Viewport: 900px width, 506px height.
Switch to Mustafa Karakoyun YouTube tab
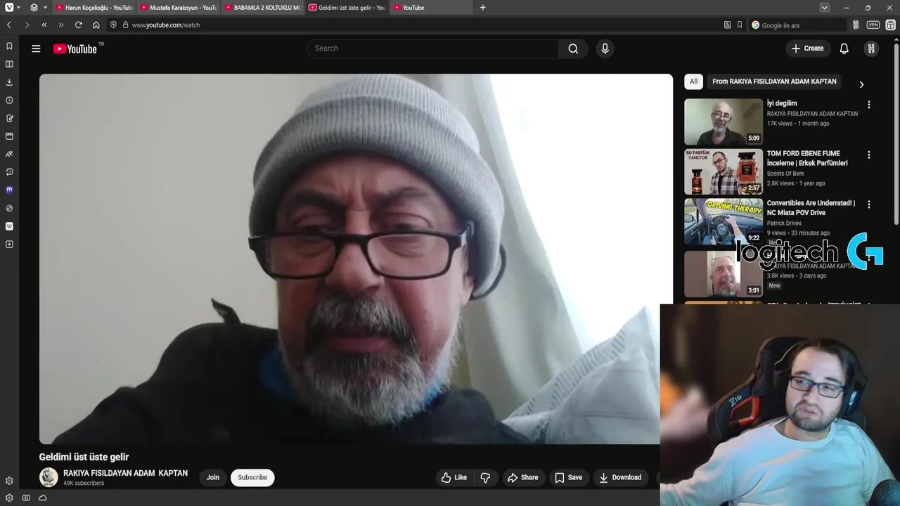(178, 8)
